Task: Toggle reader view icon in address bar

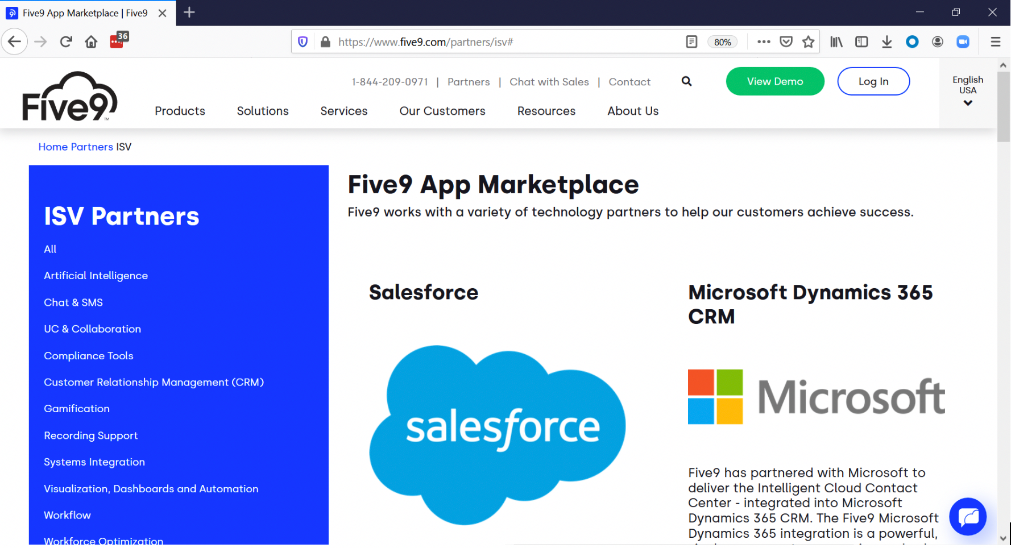Action: (691, 41)
